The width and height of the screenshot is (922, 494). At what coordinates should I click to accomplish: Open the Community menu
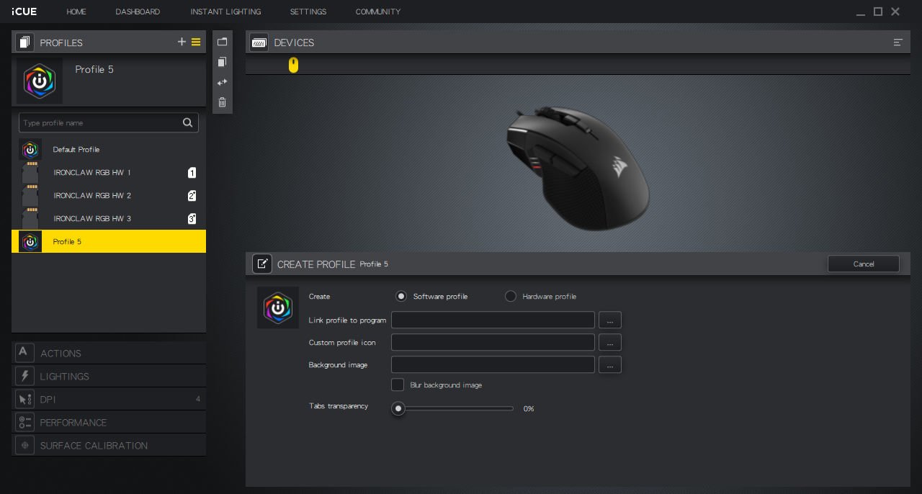click(378, 12)
